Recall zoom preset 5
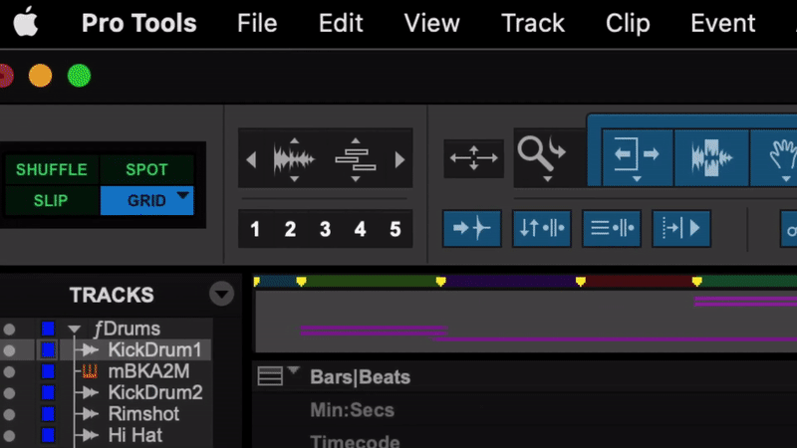 [396, 229]
